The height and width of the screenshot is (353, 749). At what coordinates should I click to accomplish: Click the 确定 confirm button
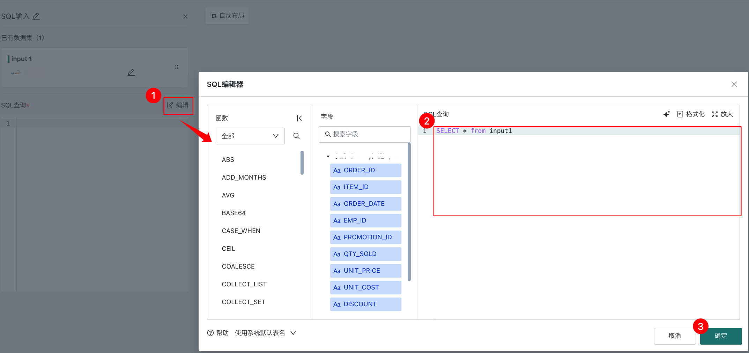coord(721,336)
